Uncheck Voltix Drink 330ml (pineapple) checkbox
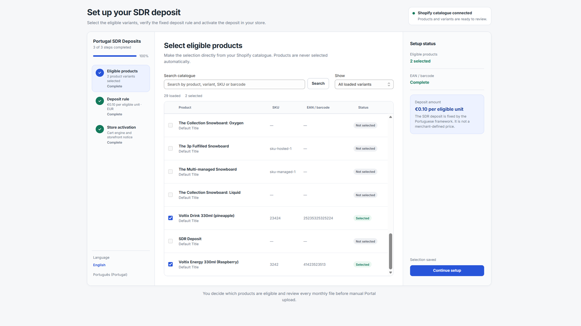The height and width of the screenshot is (326, 581). (170, 218)
